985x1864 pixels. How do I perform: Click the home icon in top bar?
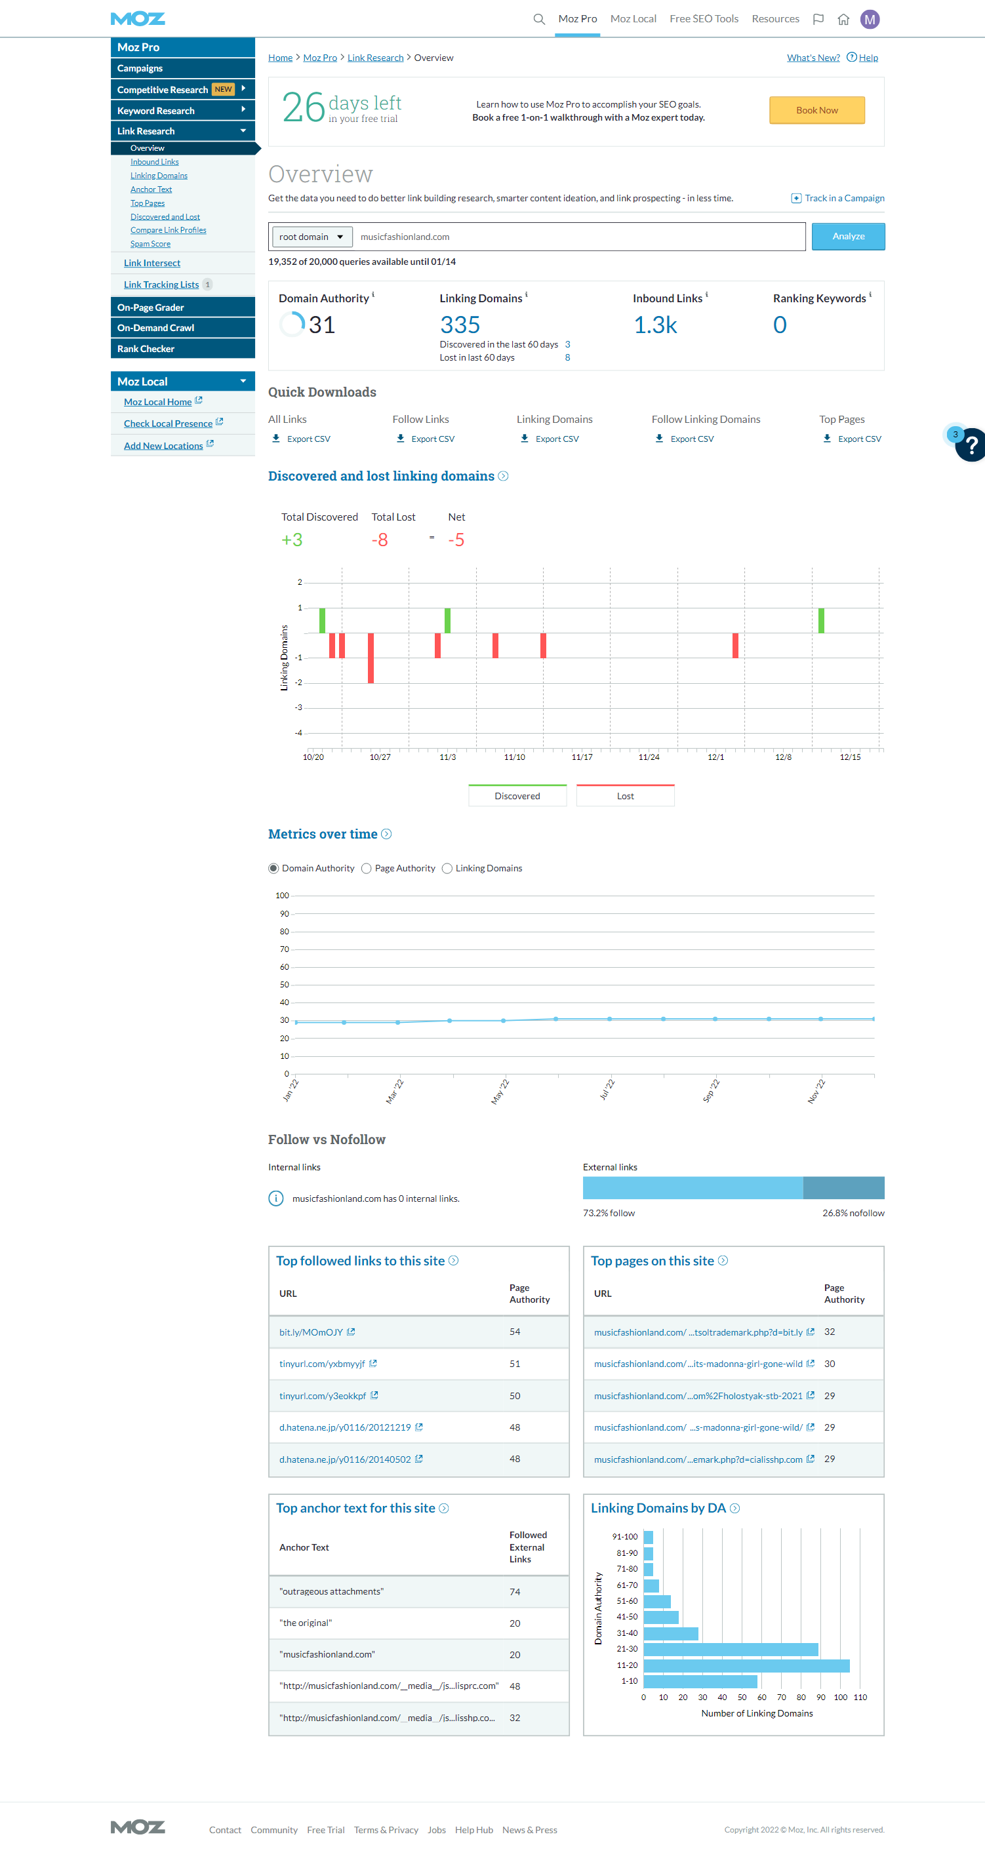coord(843,20)
